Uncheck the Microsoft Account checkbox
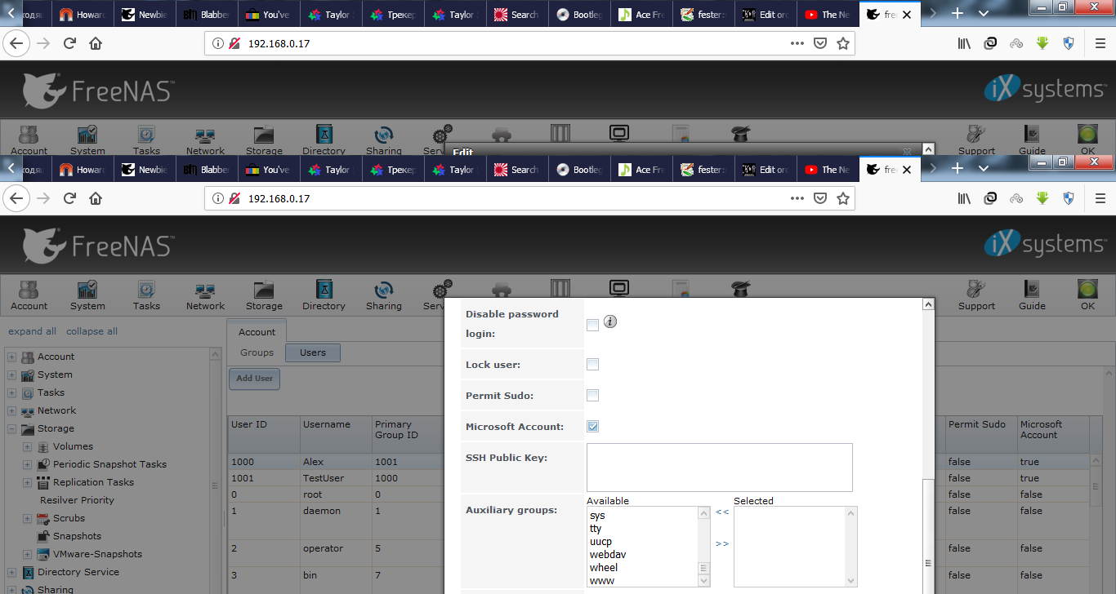 (x=593, y=427)
